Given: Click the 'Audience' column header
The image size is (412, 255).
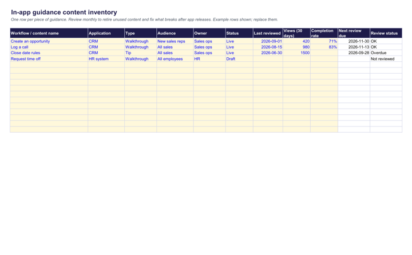Looking at the screenshot, I should point(175,33).
